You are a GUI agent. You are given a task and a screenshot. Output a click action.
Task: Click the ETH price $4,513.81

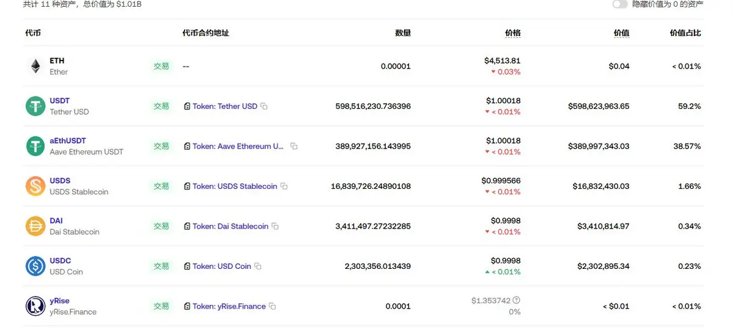coord(503,61)
